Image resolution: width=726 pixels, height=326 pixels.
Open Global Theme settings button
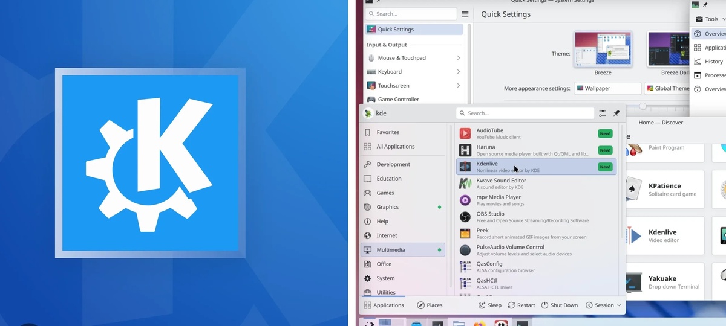point(667,88)
